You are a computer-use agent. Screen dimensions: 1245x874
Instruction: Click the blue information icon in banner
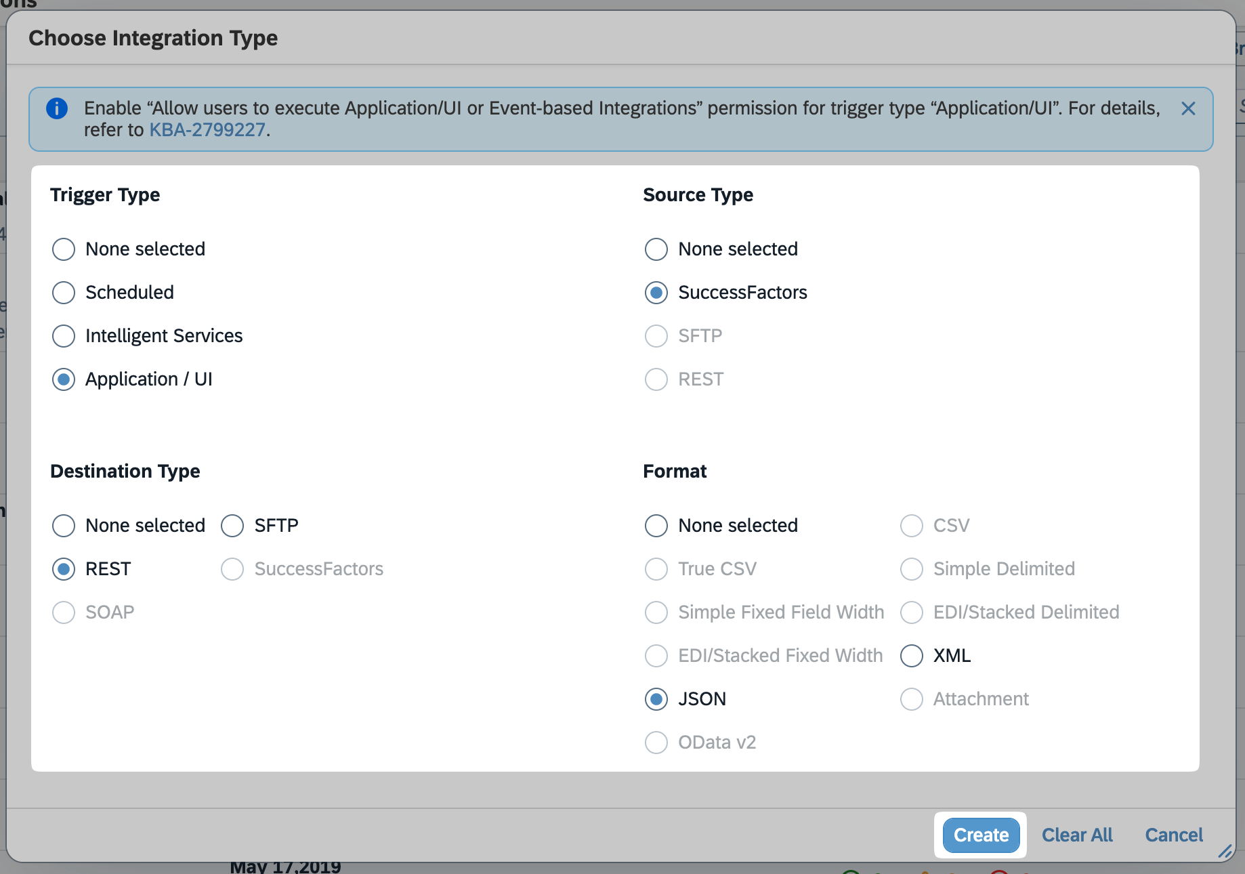click(x=57, y=108)
